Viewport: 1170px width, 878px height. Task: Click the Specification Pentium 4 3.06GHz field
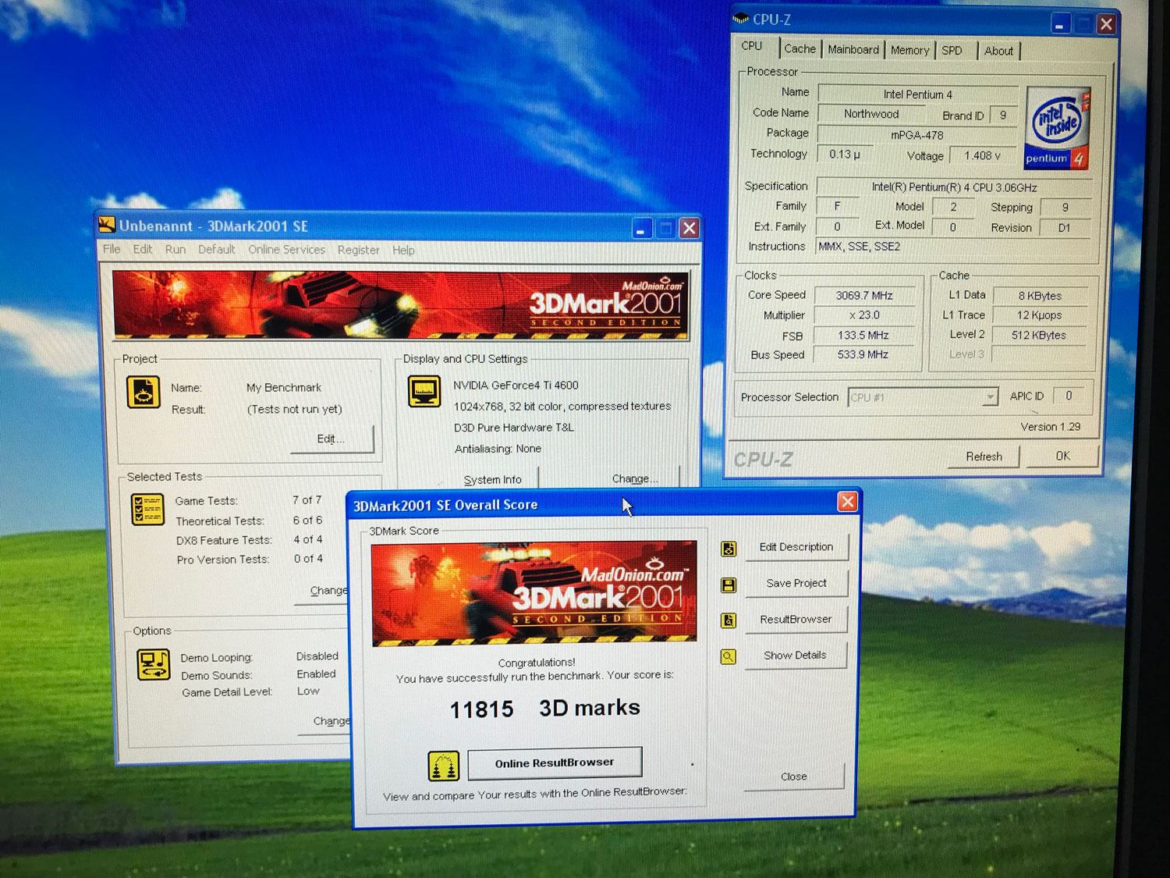pos(953,187)
